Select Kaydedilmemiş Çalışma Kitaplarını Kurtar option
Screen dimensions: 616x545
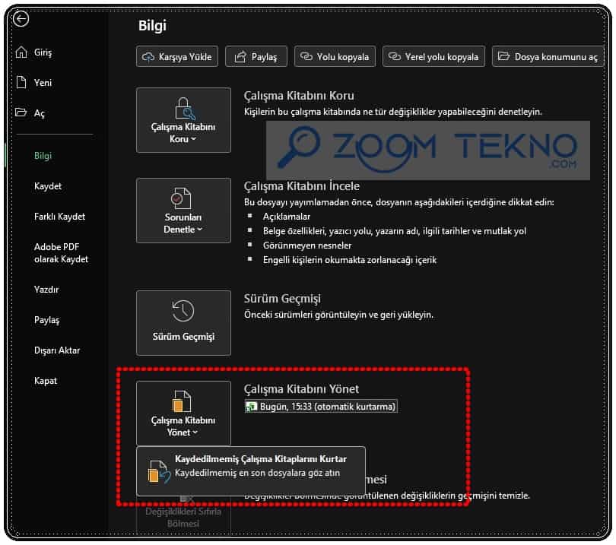251,466
